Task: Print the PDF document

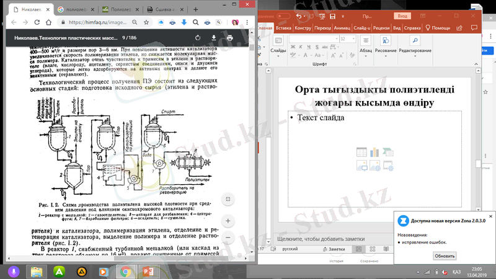Action: 230,38
